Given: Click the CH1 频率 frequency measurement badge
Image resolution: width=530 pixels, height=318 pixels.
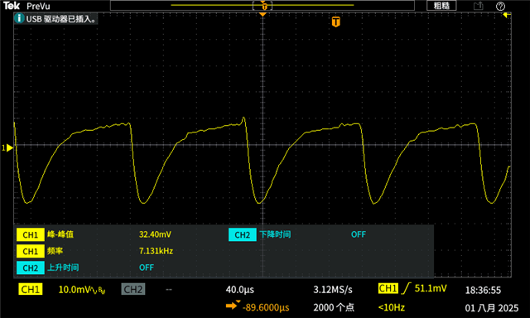Looking at the screenshot, I should (30, 251).
